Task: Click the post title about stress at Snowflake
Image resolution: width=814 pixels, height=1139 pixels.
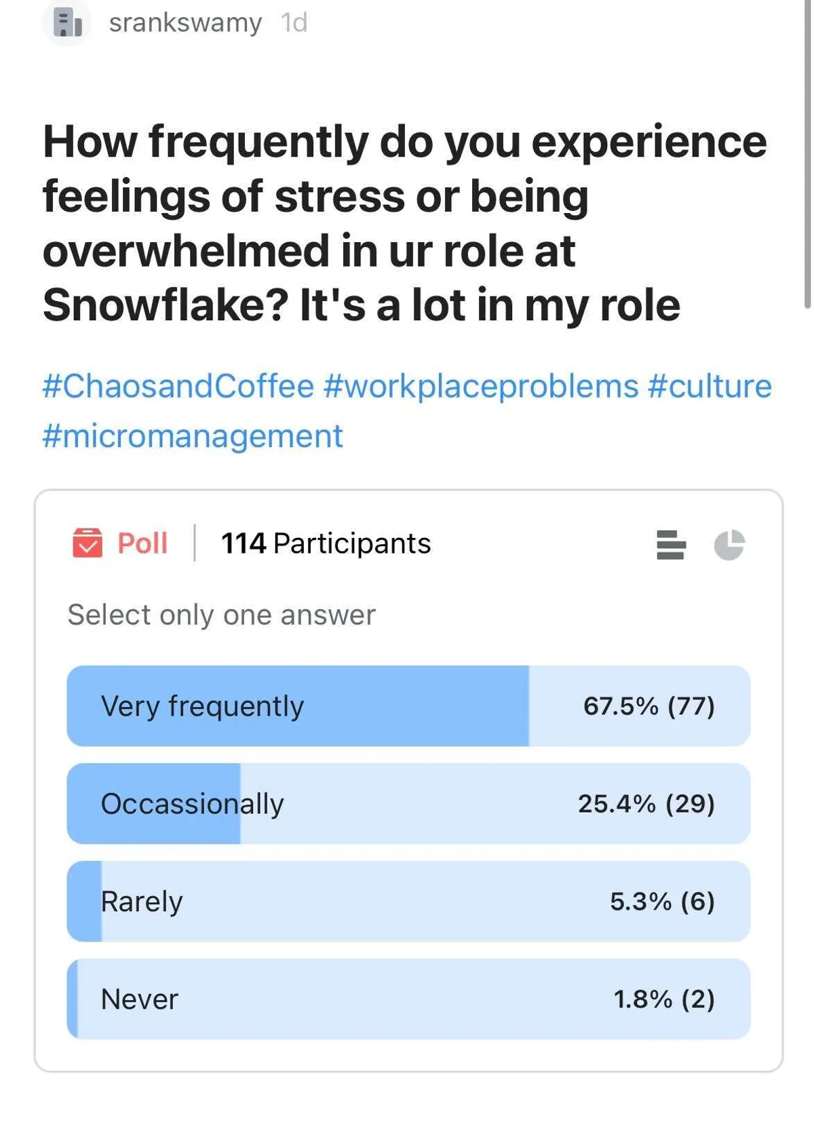Action: pyautogui.click(x=404, y=223)
